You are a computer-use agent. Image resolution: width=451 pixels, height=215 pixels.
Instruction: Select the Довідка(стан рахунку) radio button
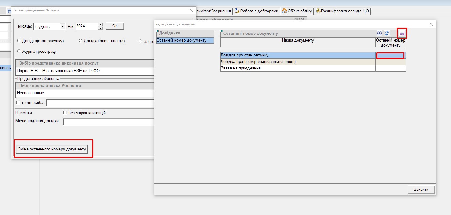(x=19, y=41)
